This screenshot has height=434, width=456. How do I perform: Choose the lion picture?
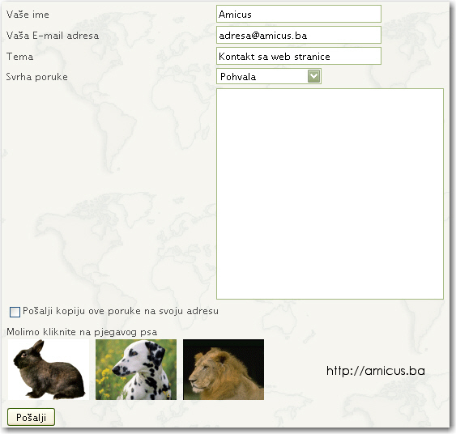[224, 369]
